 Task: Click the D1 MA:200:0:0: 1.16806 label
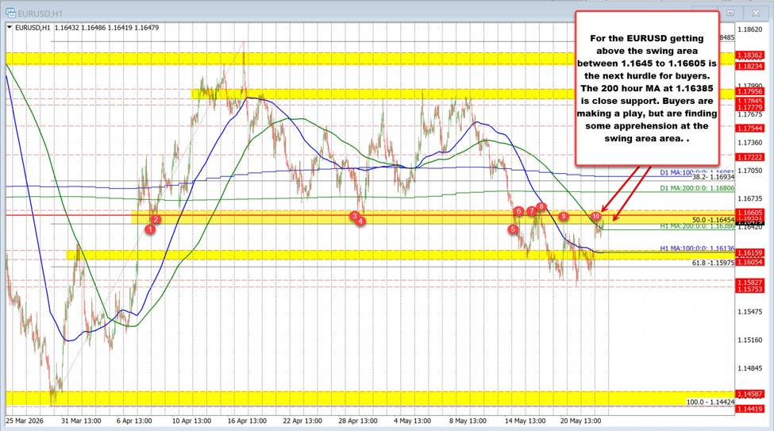point(697,188)
